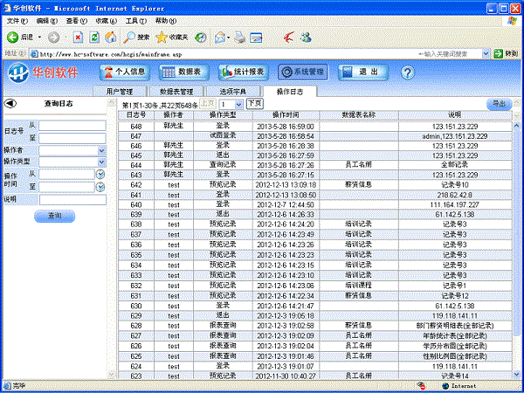The height and width of the screenshot is (393, 524).
Task: Collapse the query panel with left arrow
Action: point(10,103)
